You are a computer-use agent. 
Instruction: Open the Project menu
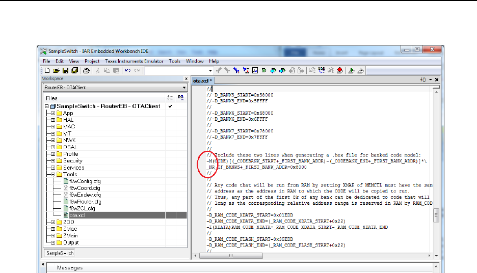(x=92, y=61)
